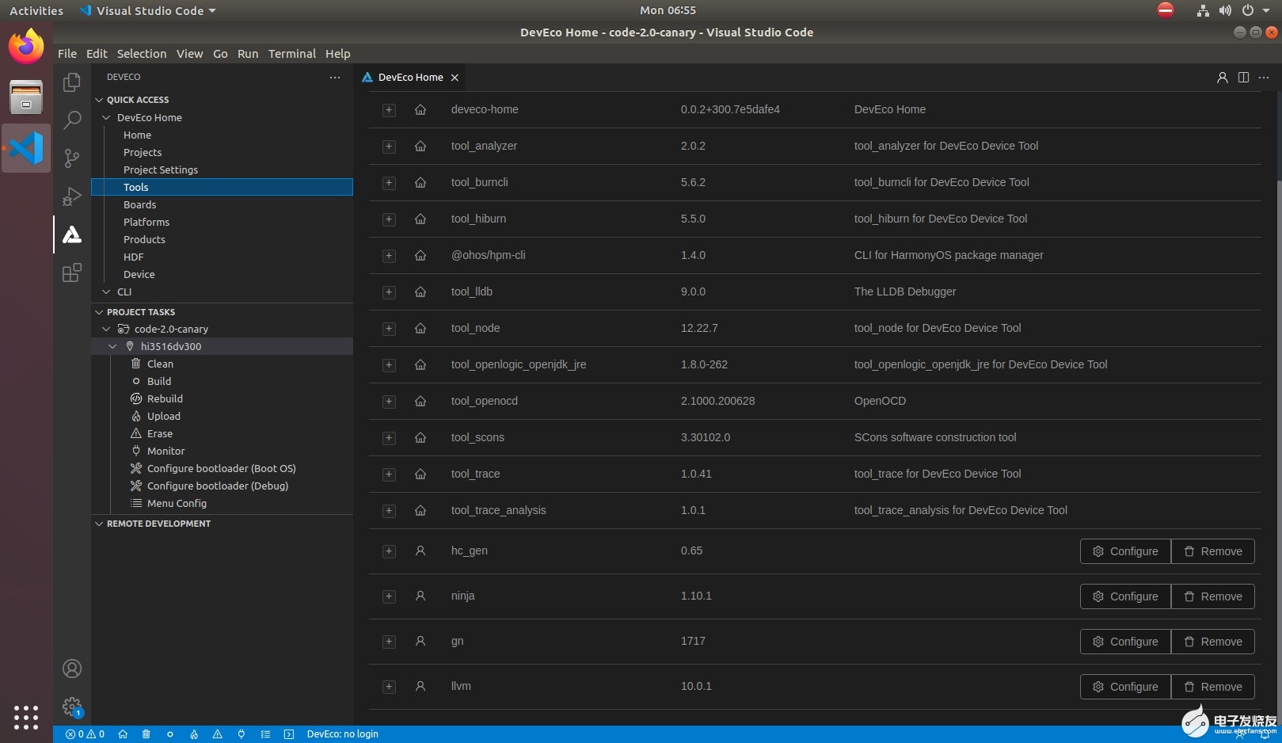Image resolution: width=1282 pixels, height=743 pixels.
Task: Click the build circle icon in status bar
Action: (x=170, y=734)
